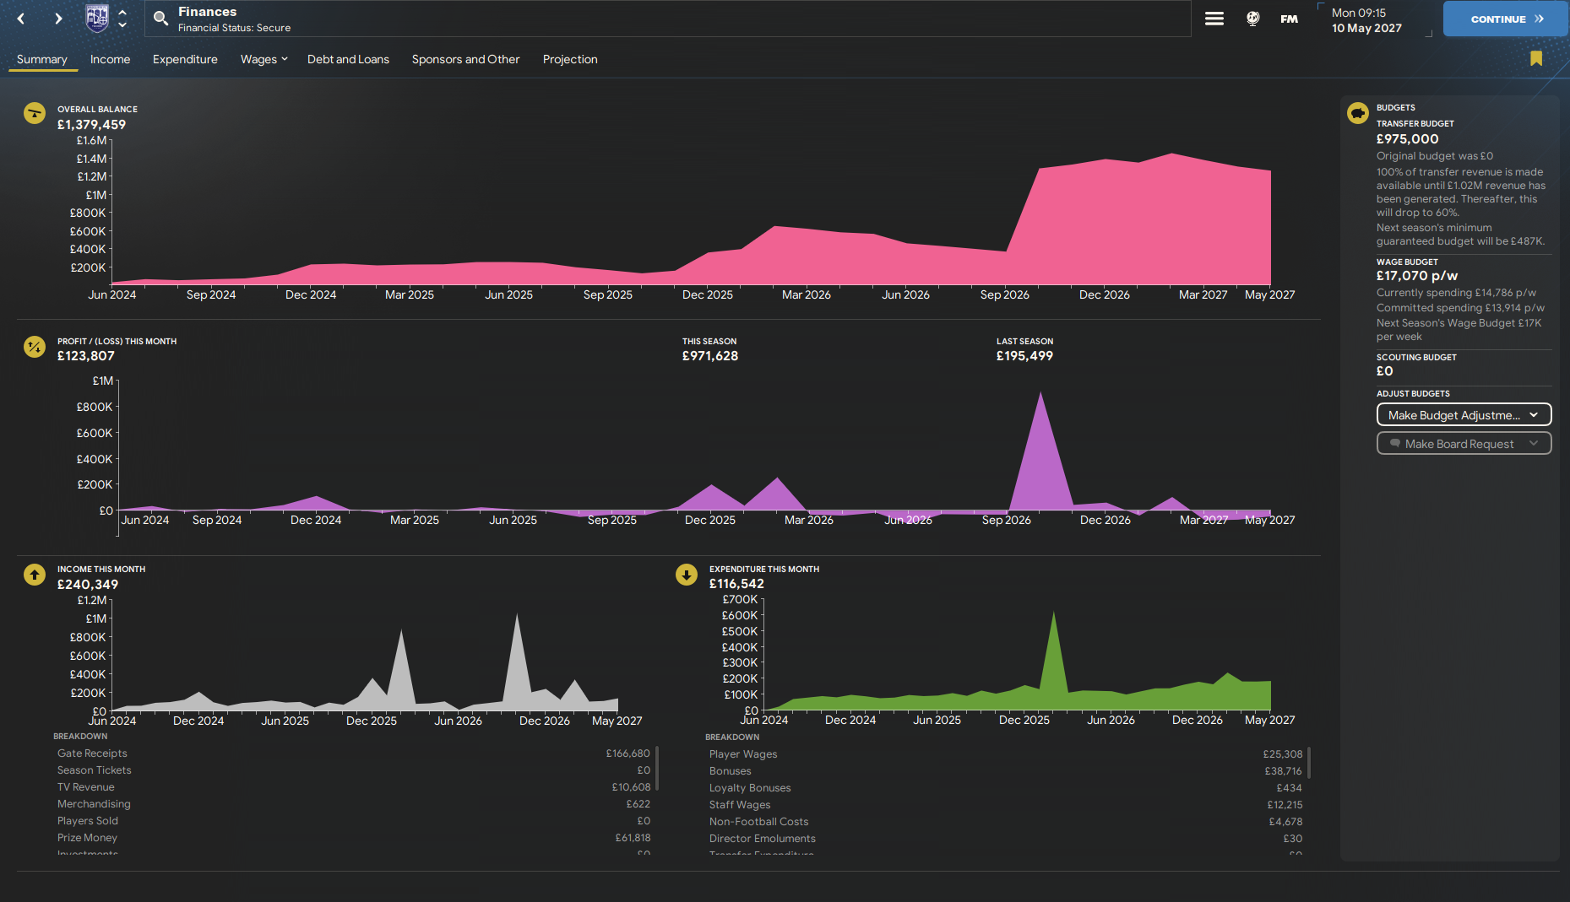Image resolution: width=1570 pixels, height=902 pixels.
Task: Click the Profit/Loss percent icon
Action: tap(35, 347)
